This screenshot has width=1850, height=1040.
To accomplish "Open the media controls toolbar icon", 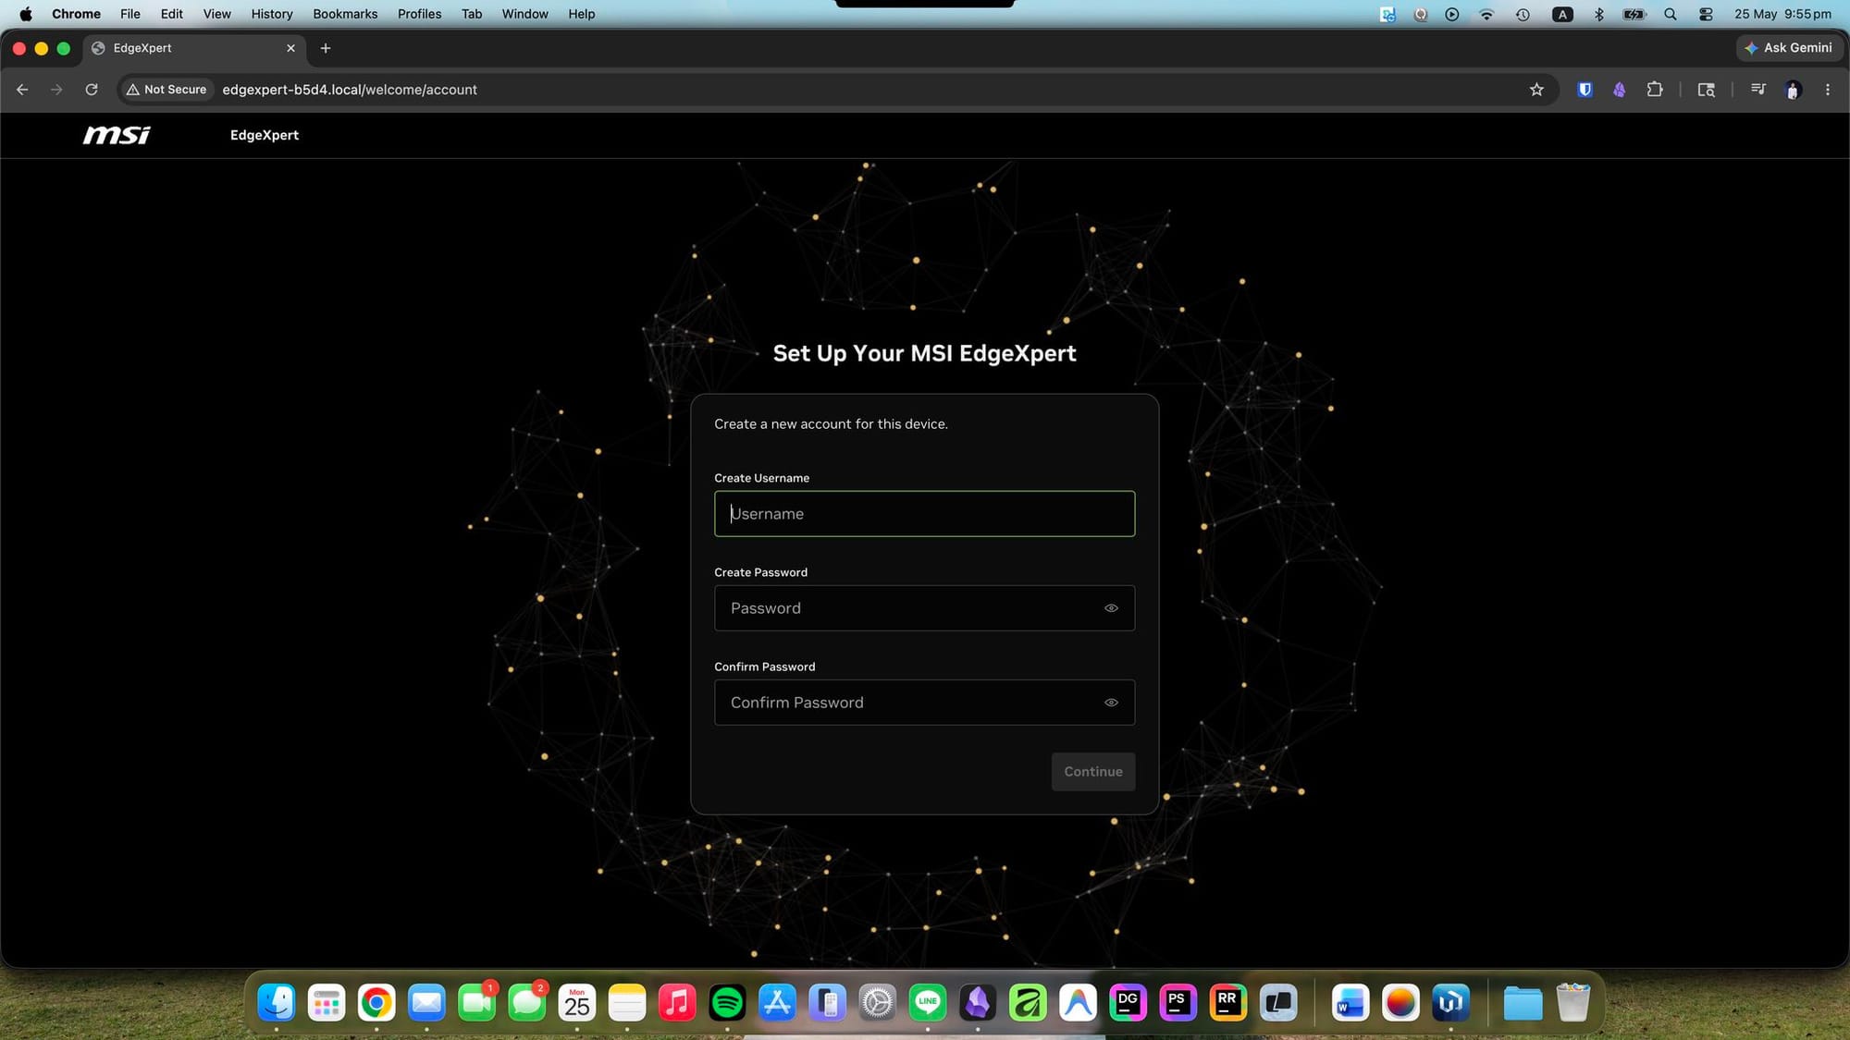I will pos(1757,90).
